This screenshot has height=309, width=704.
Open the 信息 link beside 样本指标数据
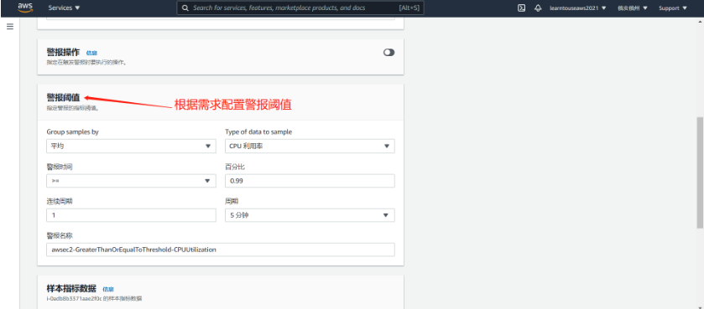(108, 289)
